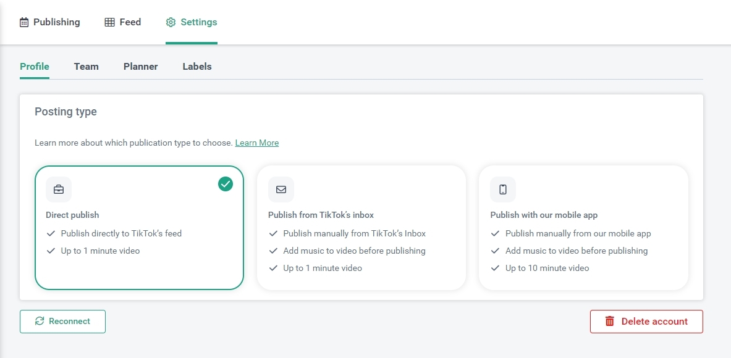Viewport: 731px width, 358px height.
Task: Click the green checkmark badge on Direct publish
Action: click(226, 184)
